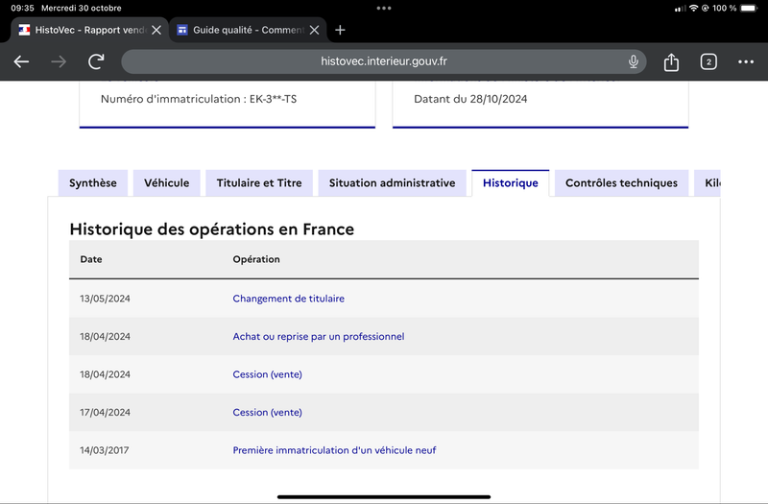Open the Synthèse tab
Image resolution: width=768 pixels, height=504 pixels.
[93, 183]
